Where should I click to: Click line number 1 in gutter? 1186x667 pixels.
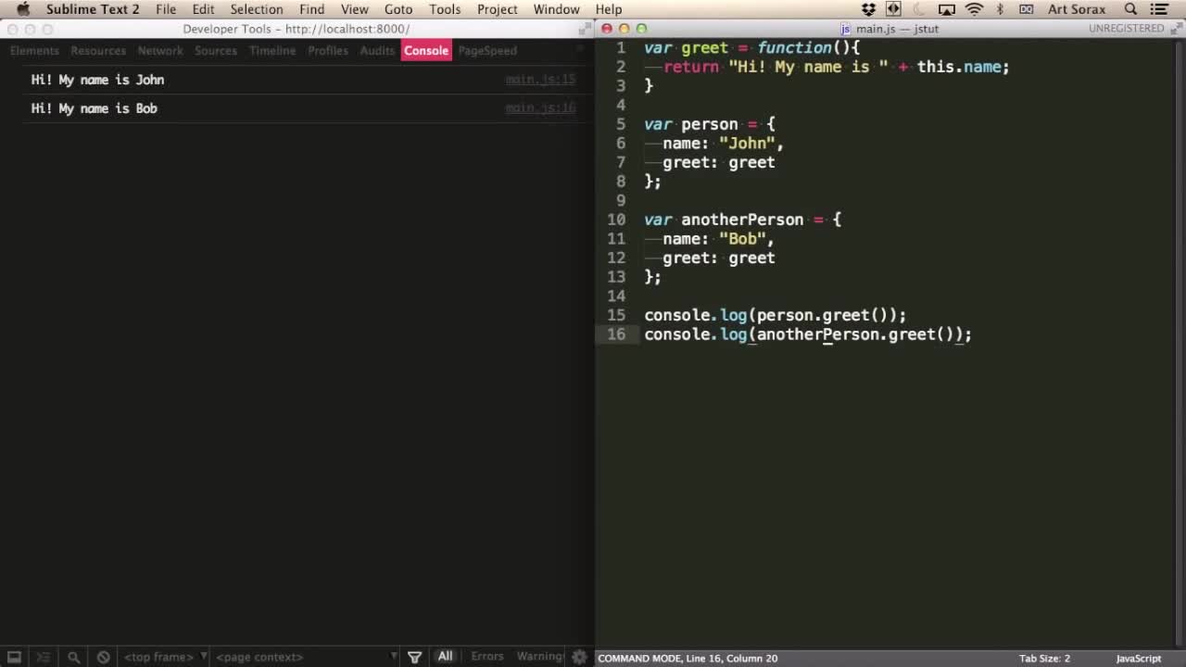tap(621, 48)
